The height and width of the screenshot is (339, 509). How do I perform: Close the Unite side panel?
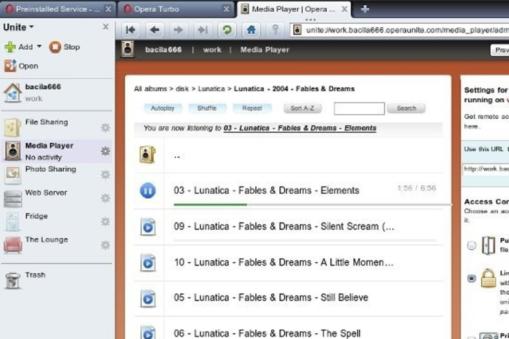pyautogui.click(x=106, y=26)
